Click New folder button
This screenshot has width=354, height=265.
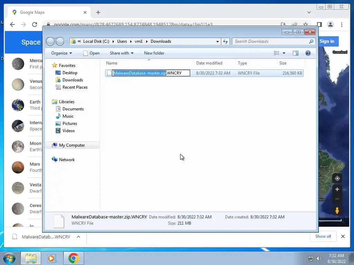(x=154, y=53)
